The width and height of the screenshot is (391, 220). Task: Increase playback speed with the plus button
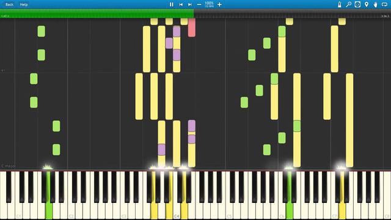pos(219,4)
